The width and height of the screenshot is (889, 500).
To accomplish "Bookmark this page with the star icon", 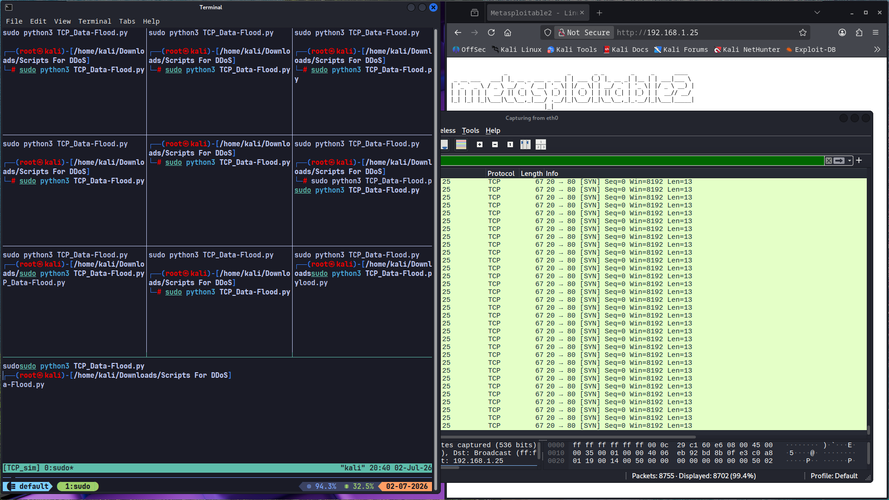I will (803, 32).
